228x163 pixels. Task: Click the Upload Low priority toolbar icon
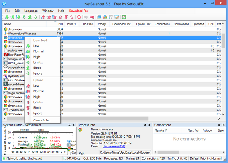tap(43, 17)
